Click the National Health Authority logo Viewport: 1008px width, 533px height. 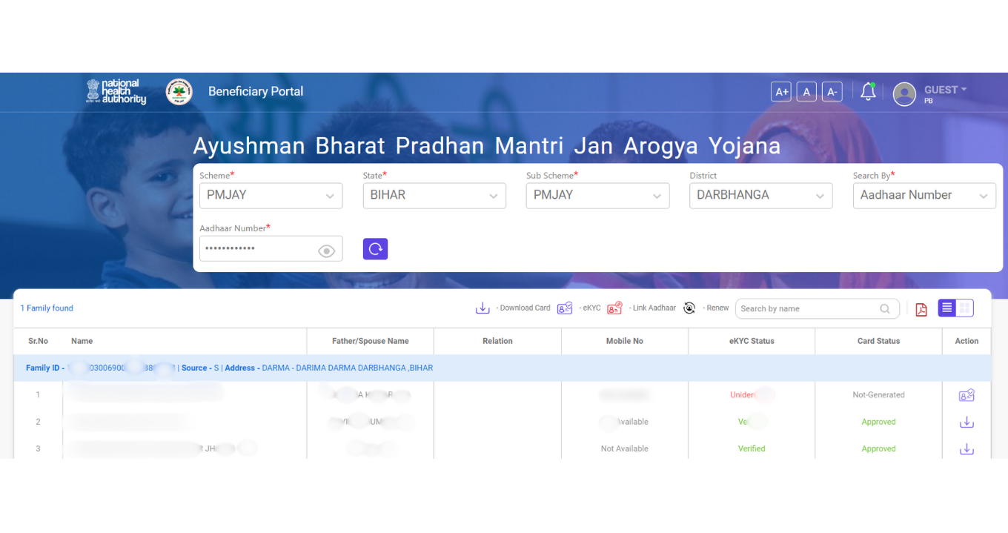click(x=116, y=91)
